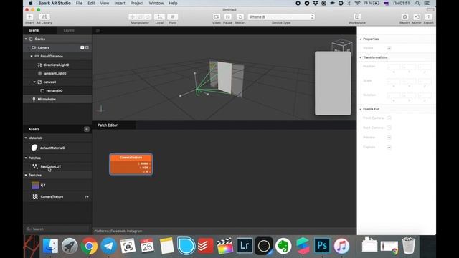Viewport: 459px width, 258px height.
Task: Open Spotlight search in menu bar
Action: coord(417,3)
